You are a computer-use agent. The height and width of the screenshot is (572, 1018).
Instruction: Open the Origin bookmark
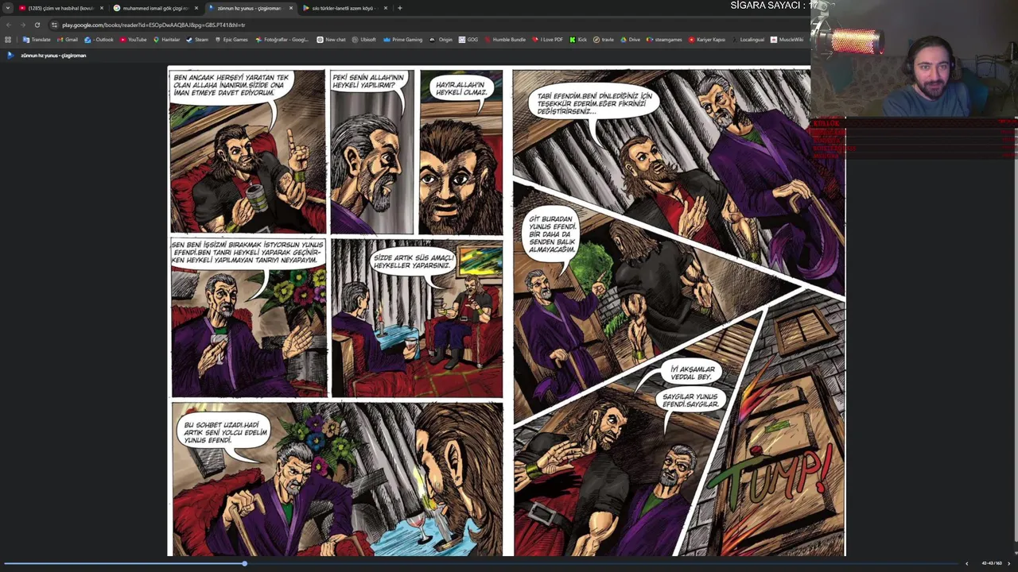pyautogui.click(x=441, y=39)
